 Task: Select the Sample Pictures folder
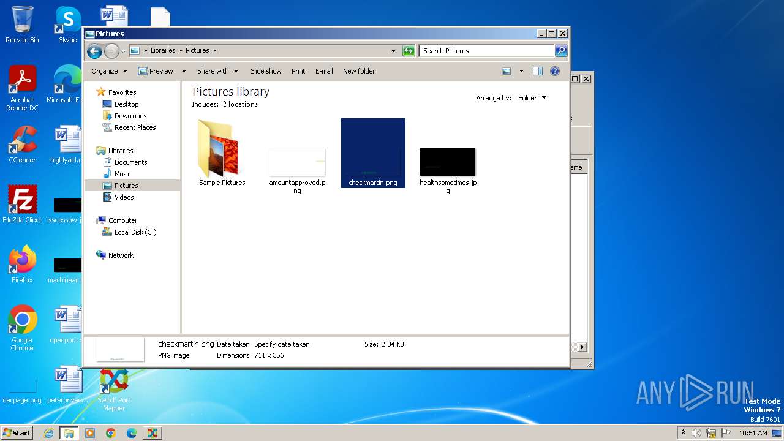tap(222, 153)
